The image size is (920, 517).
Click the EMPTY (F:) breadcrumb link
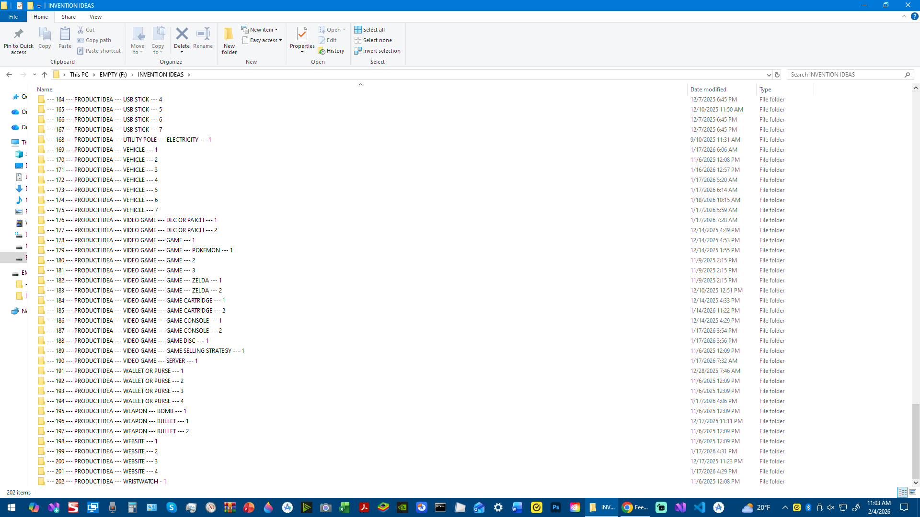coord(113,75)
